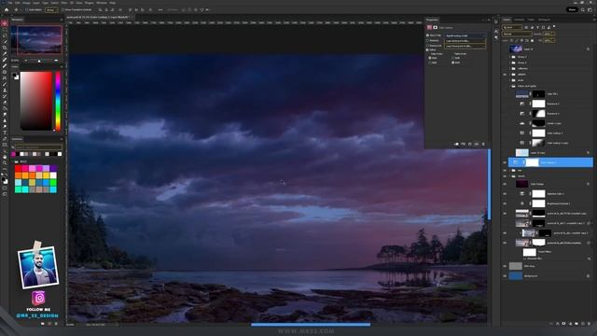Click the three-dots more options in options bar
The height and width of the screenshot is (336, 597).
pos(160,9)
